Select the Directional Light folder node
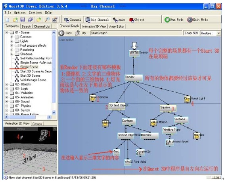Image resolution: width=226 pixels, height=182 pixels. tap(187, 99)
